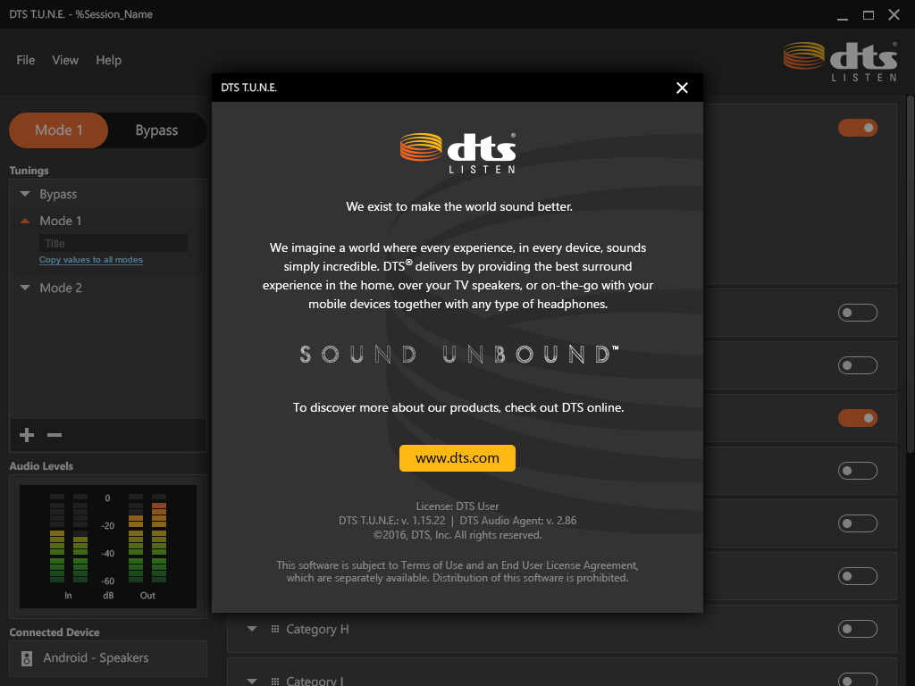Click the License: DTS User text
The height and width of the screenshot is (686, 915).
(x=457, y=506)
